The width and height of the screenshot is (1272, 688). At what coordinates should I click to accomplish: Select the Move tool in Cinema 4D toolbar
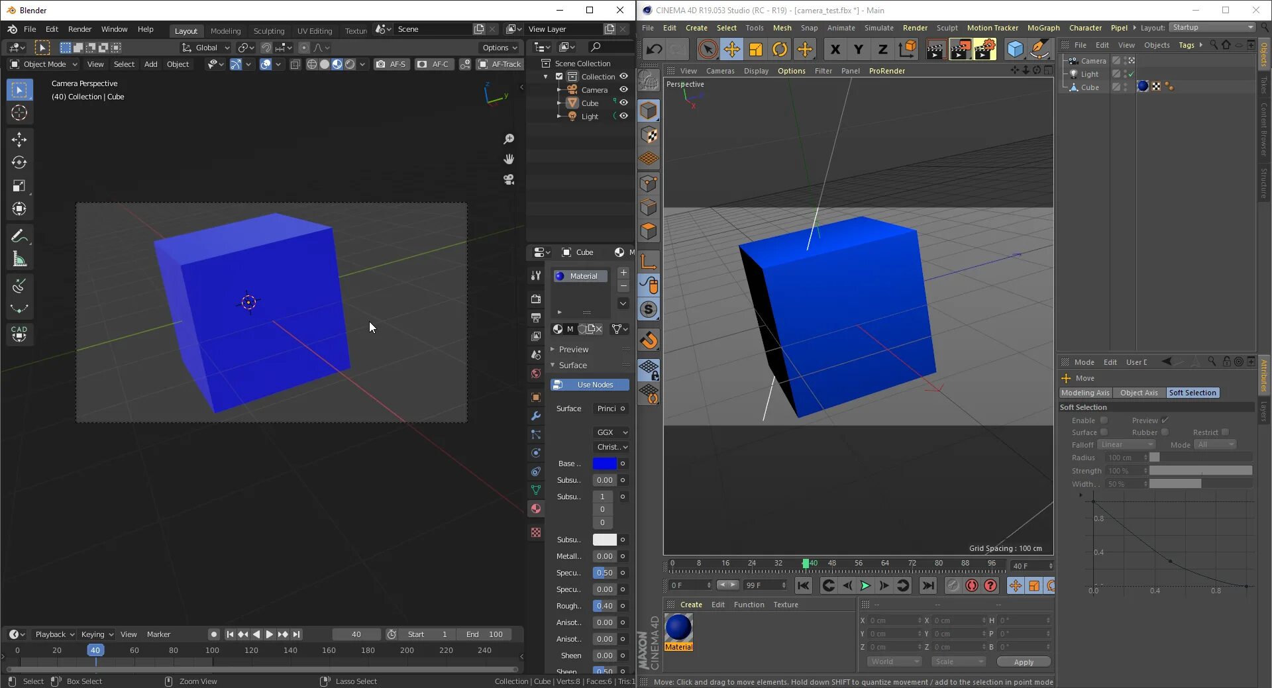pyautogui.click(x=732, y=49)
